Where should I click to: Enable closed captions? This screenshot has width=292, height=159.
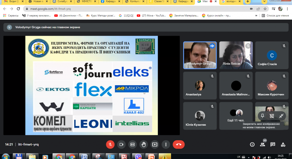(132, 144)
